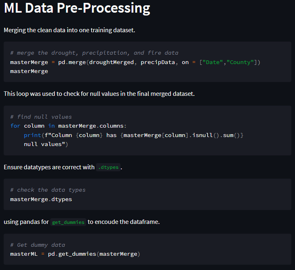The image size is (295, 270).
Task: Click the "Date" string in merge code
Action: coord(212,62)
